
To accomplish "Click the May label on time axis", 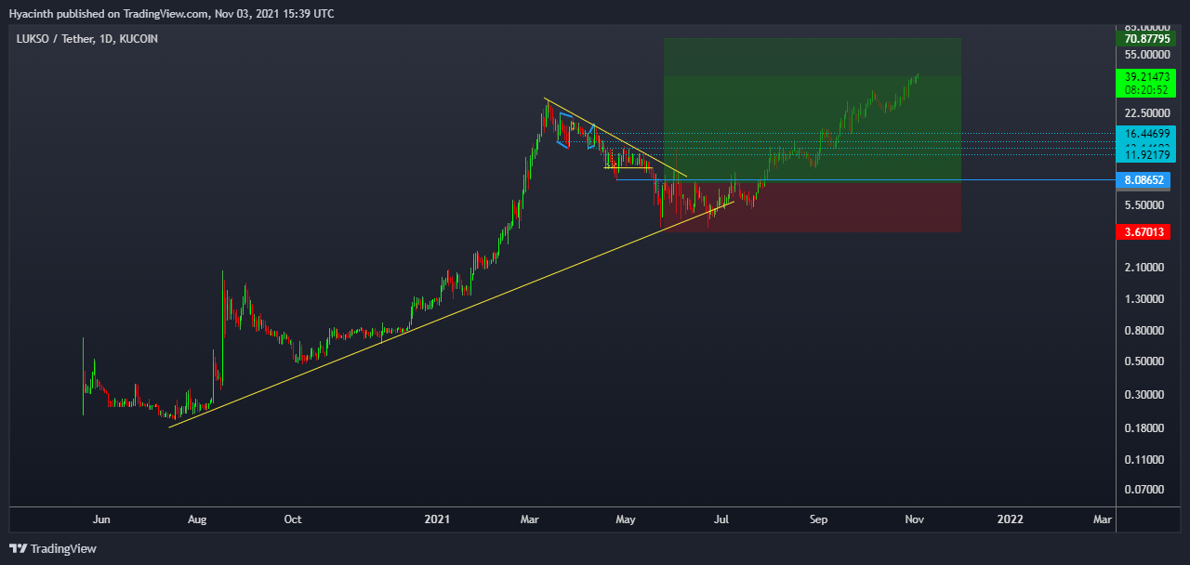I will [x=626, y=519].
